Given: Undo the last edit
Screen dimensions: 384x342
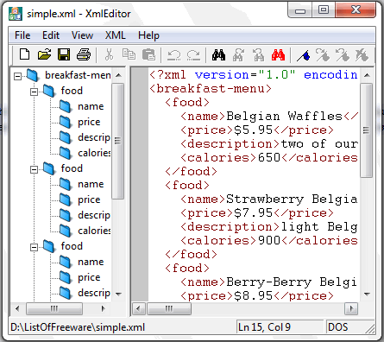Looking at the screenshot, I should tap(174, 54).
